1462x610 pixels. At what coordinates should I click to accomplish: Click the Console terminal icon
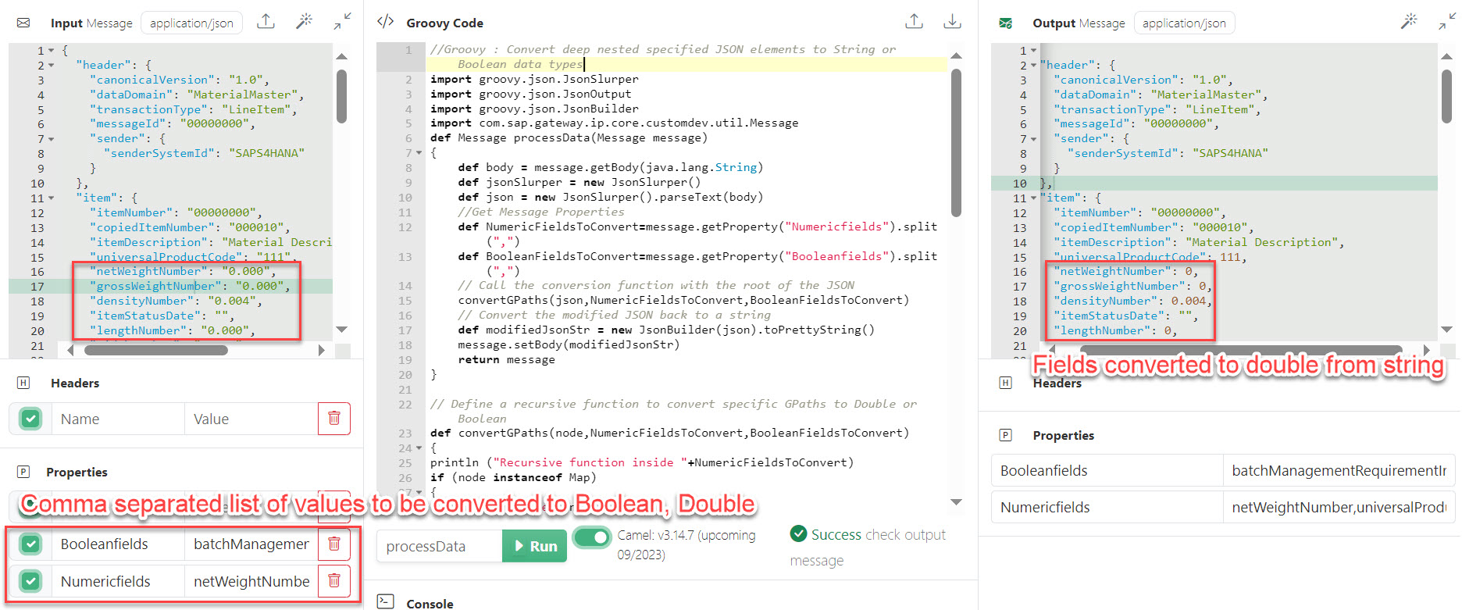click(x=385, y=601)
